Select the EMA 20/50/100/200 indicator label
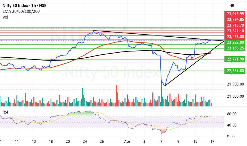This screenshot has width=247, height=146. click(21, 11)
